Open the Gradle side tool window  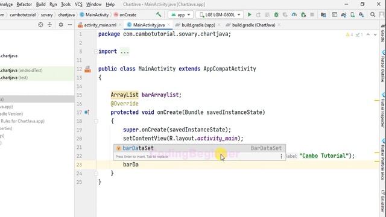point(383,34)
